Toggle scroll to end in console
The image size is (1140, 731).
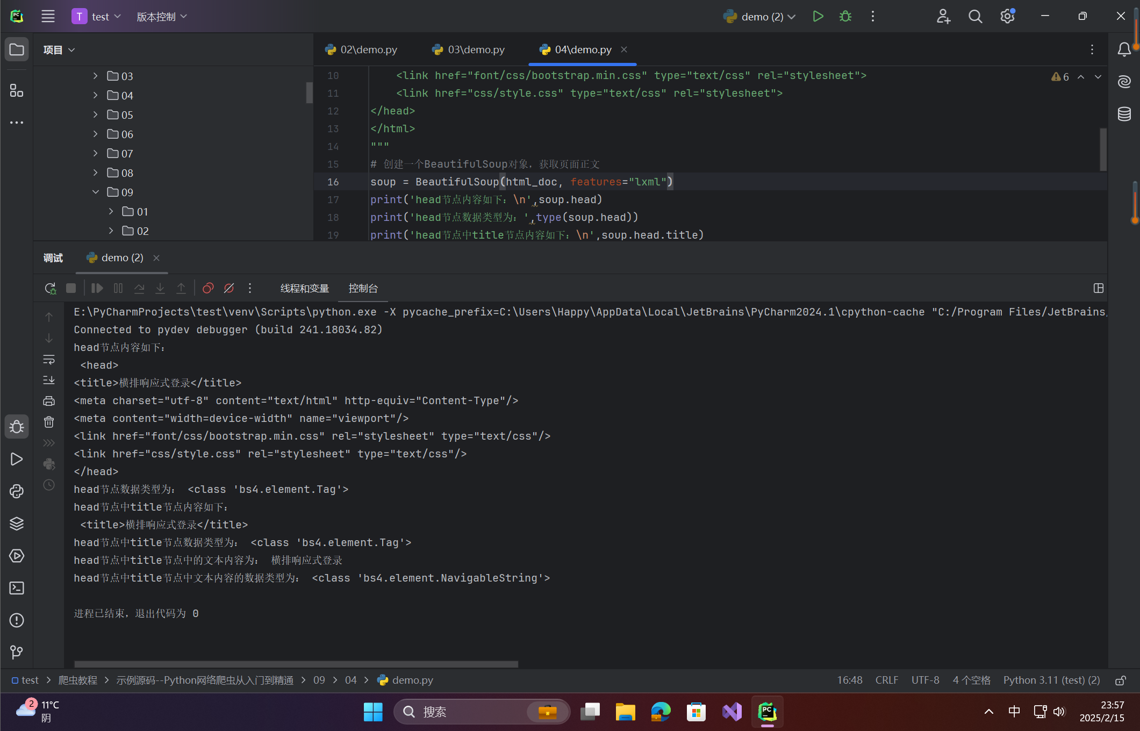tap(49, 380)
